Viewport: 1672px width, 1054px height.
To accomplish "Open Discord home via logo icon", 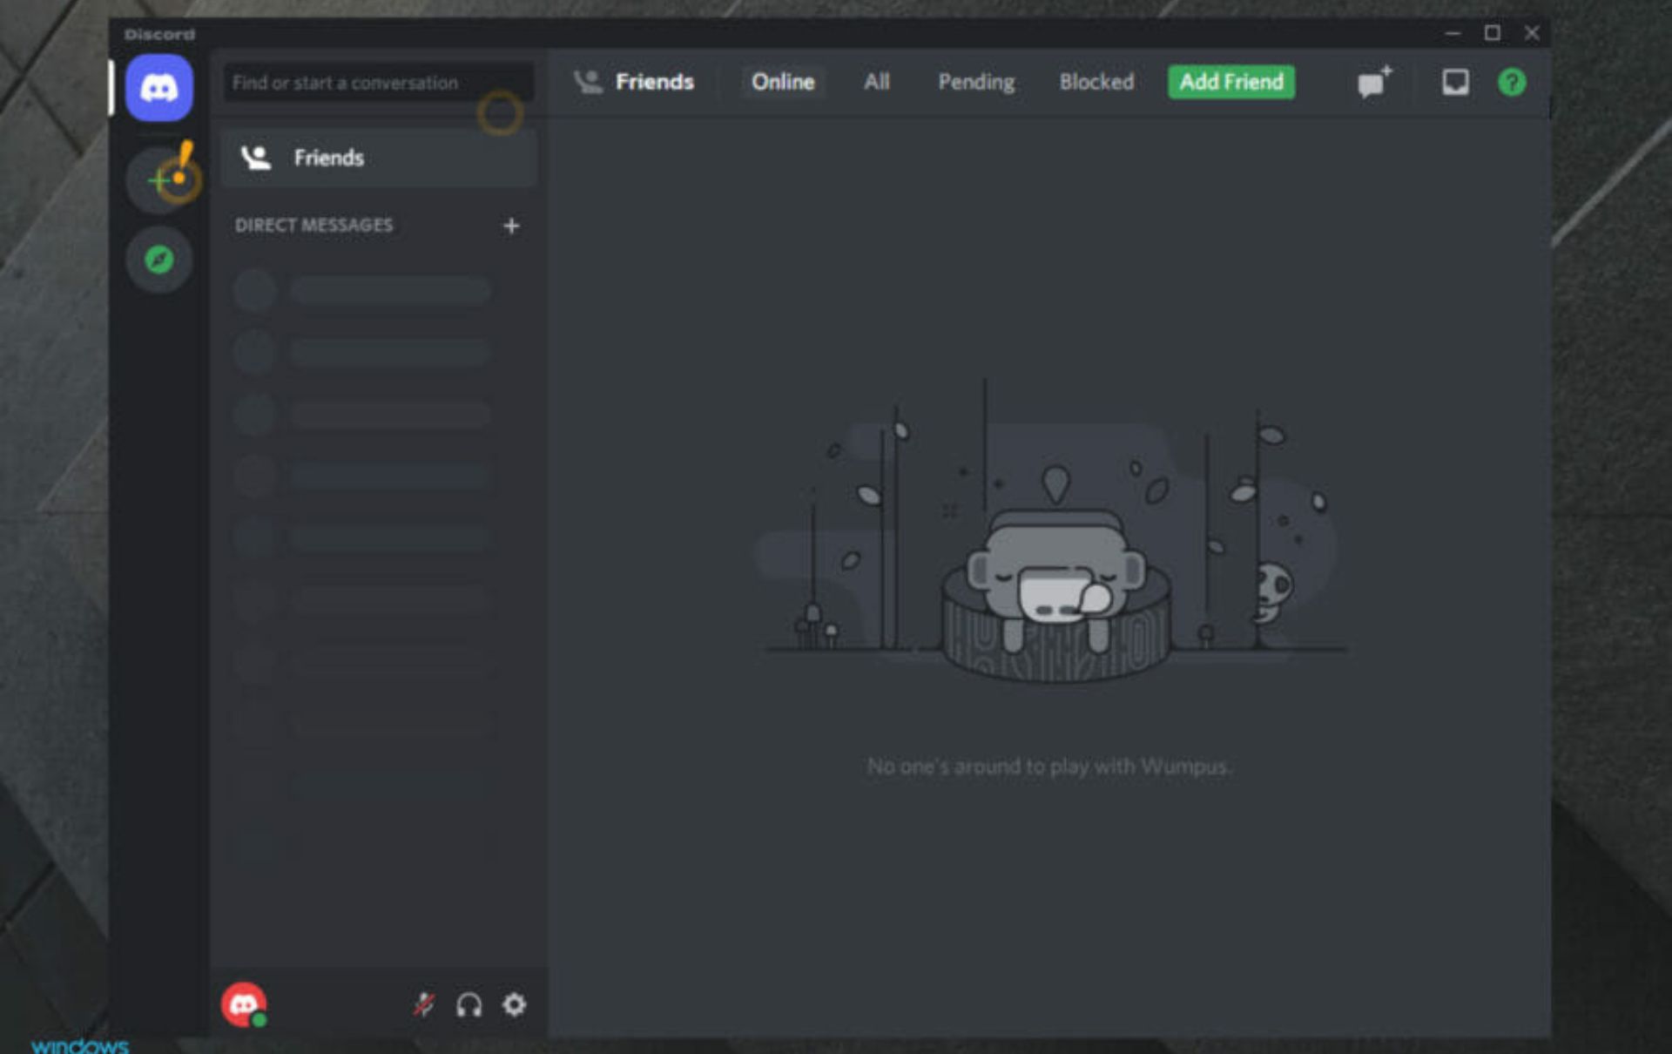I will (x=158, y=88).
